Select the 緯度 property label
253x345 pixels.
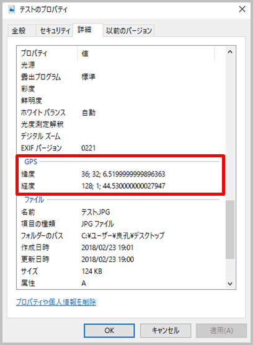click(x=28, y=174)
